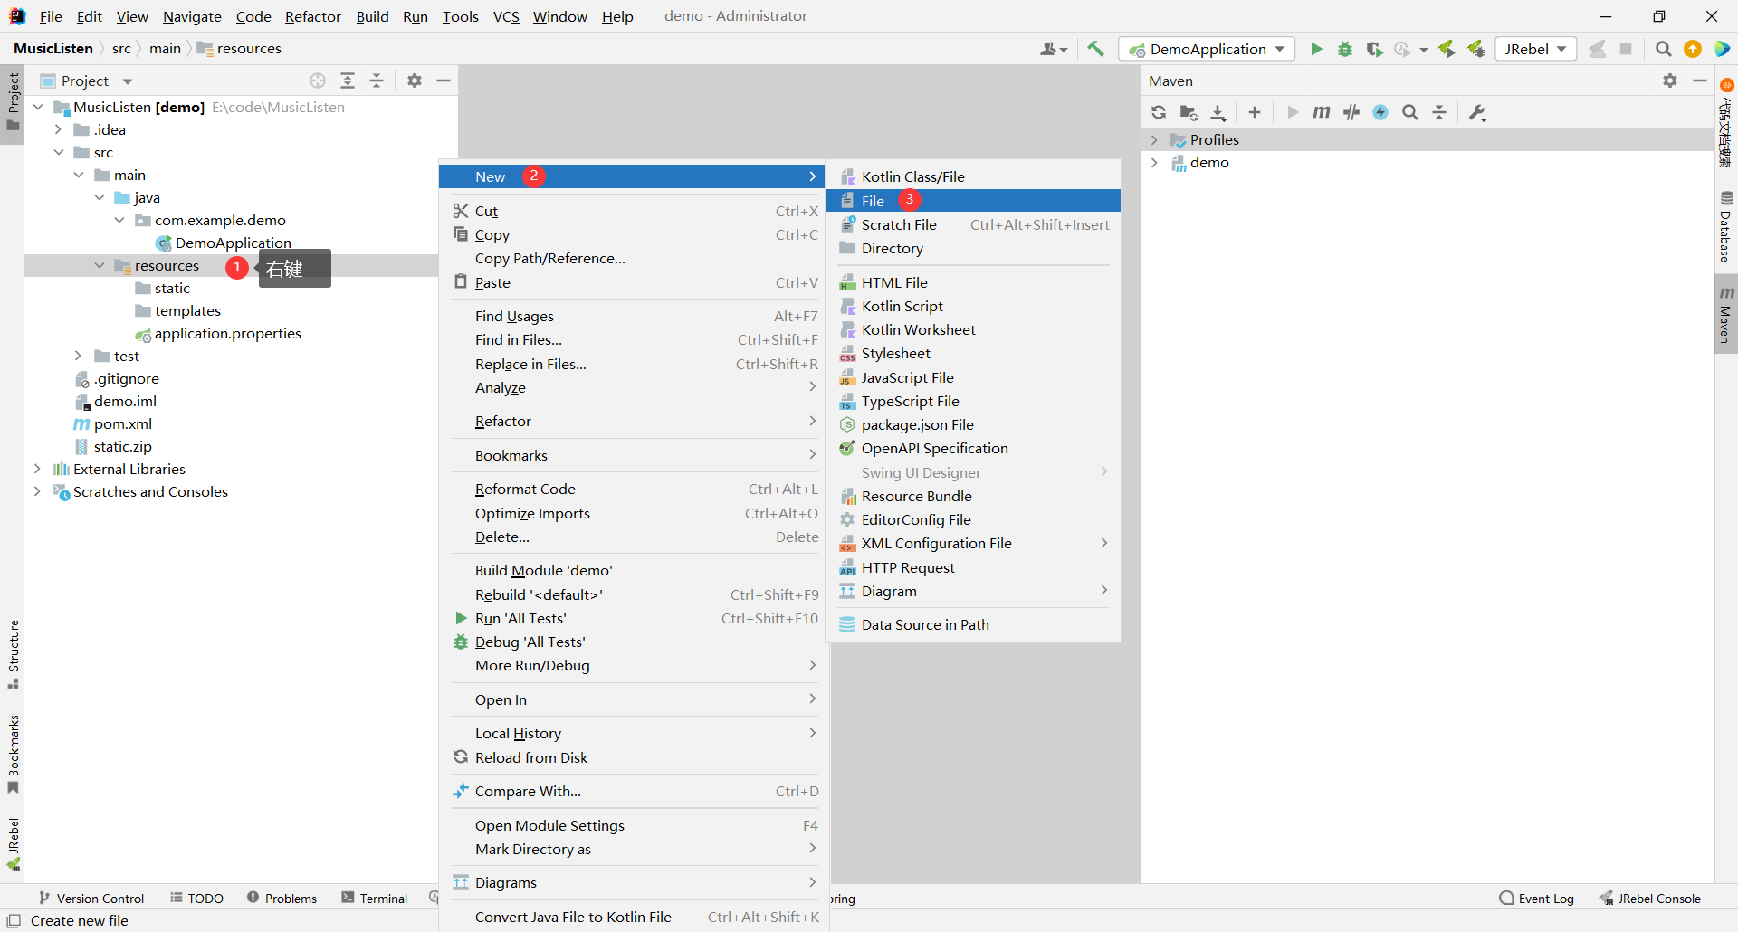Expand the Profiles node in Maven
Viewport: 1738px width, 932px height.
[1154, 139]
